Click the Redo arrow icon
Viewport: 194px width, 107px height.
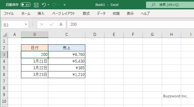click(x=55, y=5)
